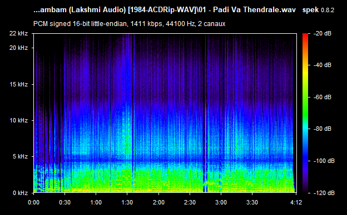Click the Padi Va Thendrale.wav file title
347x215 pixels.
coord(254,10)
